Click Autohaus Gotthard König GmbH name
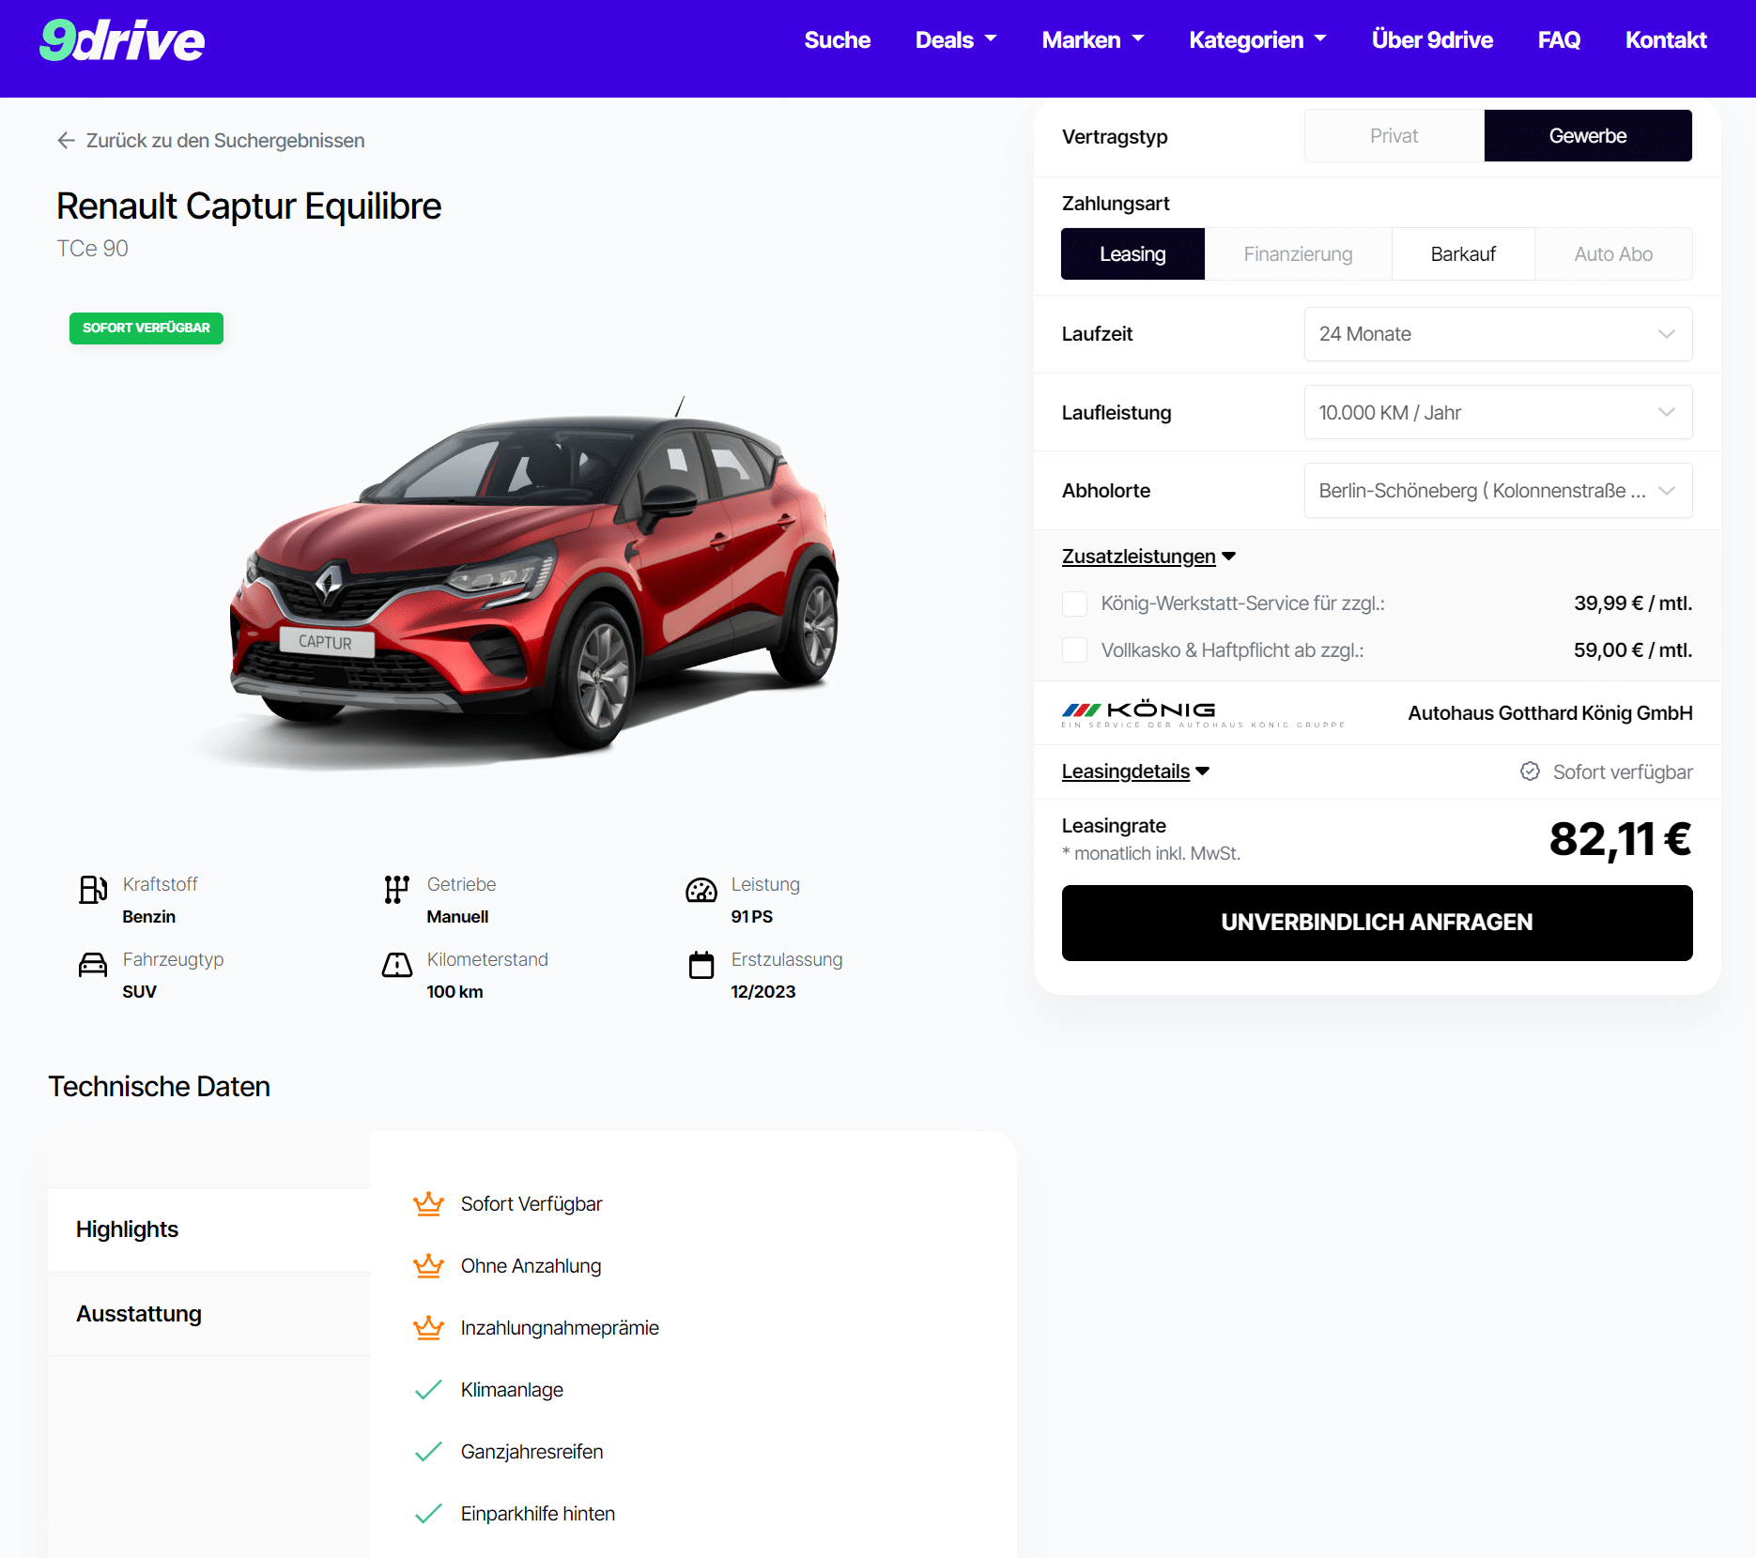1756x1558 pixels. point(1550,713)
